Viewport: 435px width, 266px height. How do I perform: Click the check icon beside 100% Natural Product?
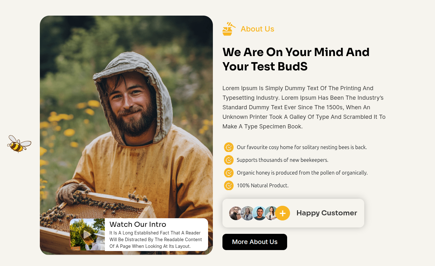[229, 185]
